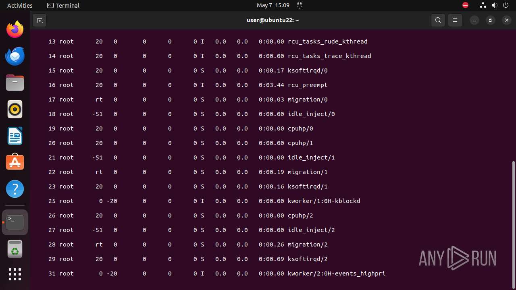
Task: Show Applications grid
Action: point(15,274)
